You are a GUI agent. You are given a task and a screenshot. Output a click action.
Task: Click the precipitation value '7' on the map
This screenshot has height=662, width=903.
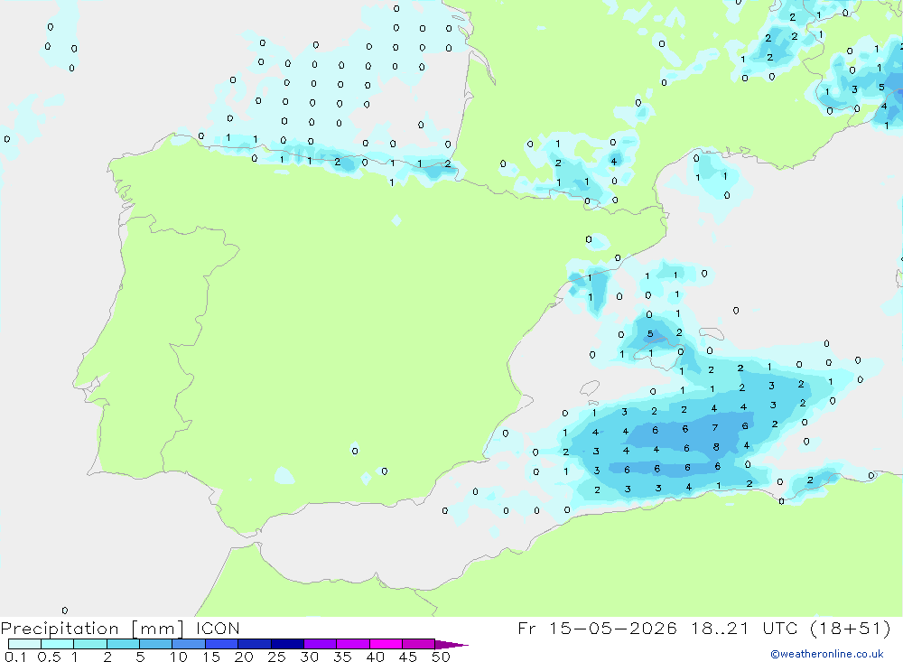pos(714,427)
